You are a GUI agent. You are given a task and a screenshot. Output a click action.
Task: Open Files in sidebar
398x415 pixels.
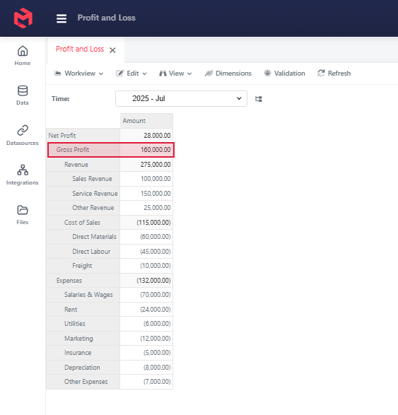tap(23, 215)
